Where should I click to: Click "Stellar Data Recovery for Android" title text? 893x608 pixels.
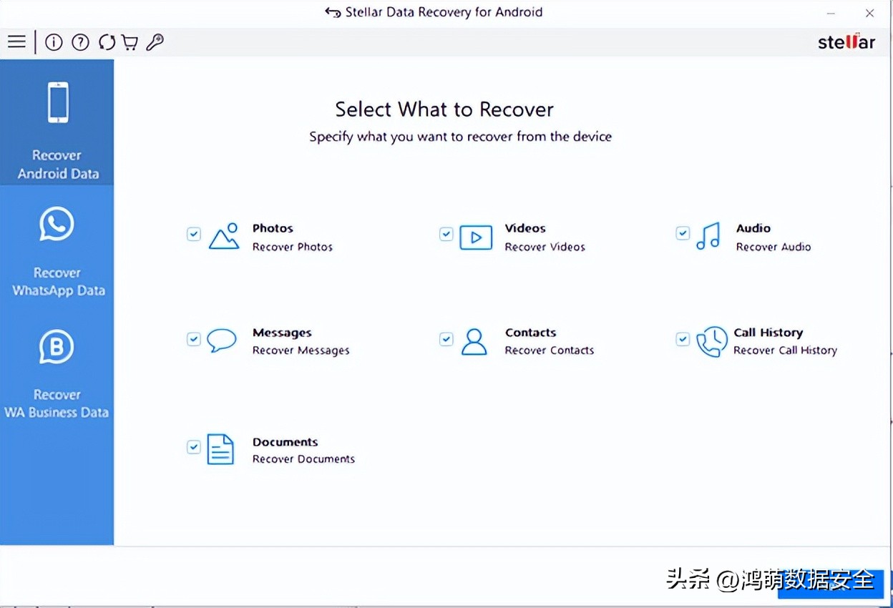tap(444, 12)
